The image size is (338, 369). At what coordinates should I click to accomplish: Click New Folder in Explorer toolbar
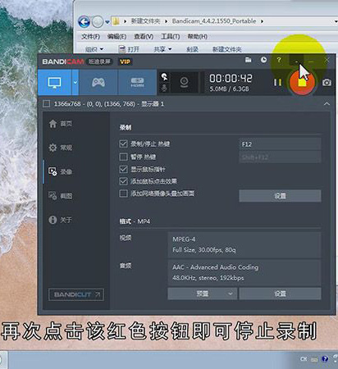(x=227, y=49)
